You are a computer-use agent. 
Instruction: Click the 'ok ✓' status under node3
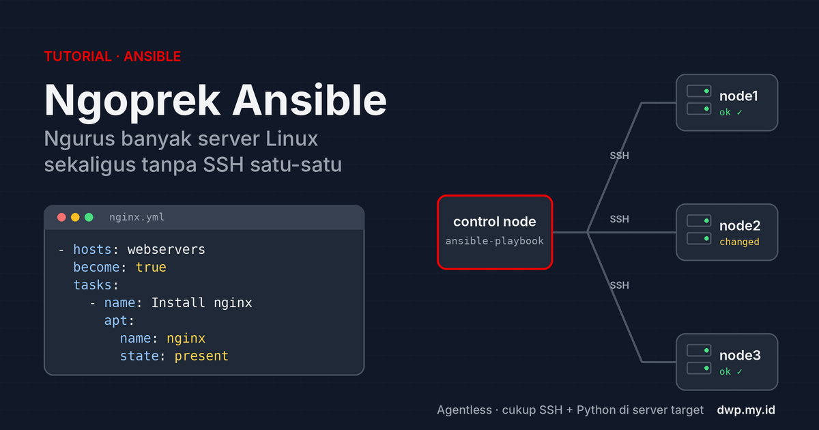click(x=730, y=371)
